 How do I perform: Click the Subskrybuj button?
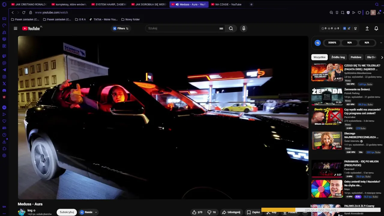[x=67, y=212]
